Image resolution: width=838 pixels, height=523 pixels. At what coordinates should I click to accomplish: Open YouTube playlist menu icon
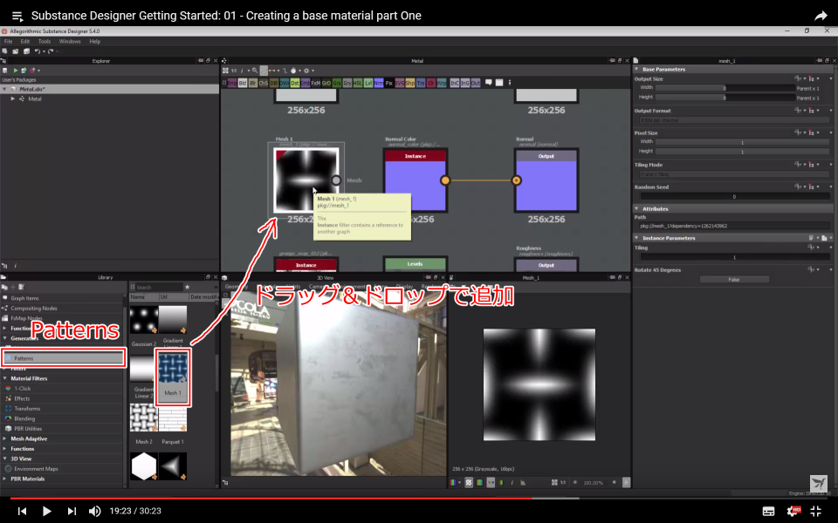pos(17,16)
